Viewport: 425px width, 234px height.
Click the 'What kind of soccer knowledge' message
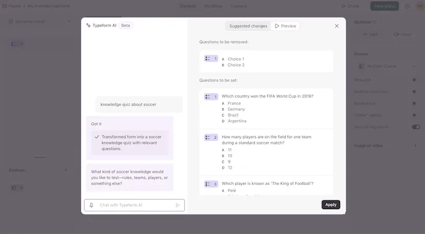130,177
